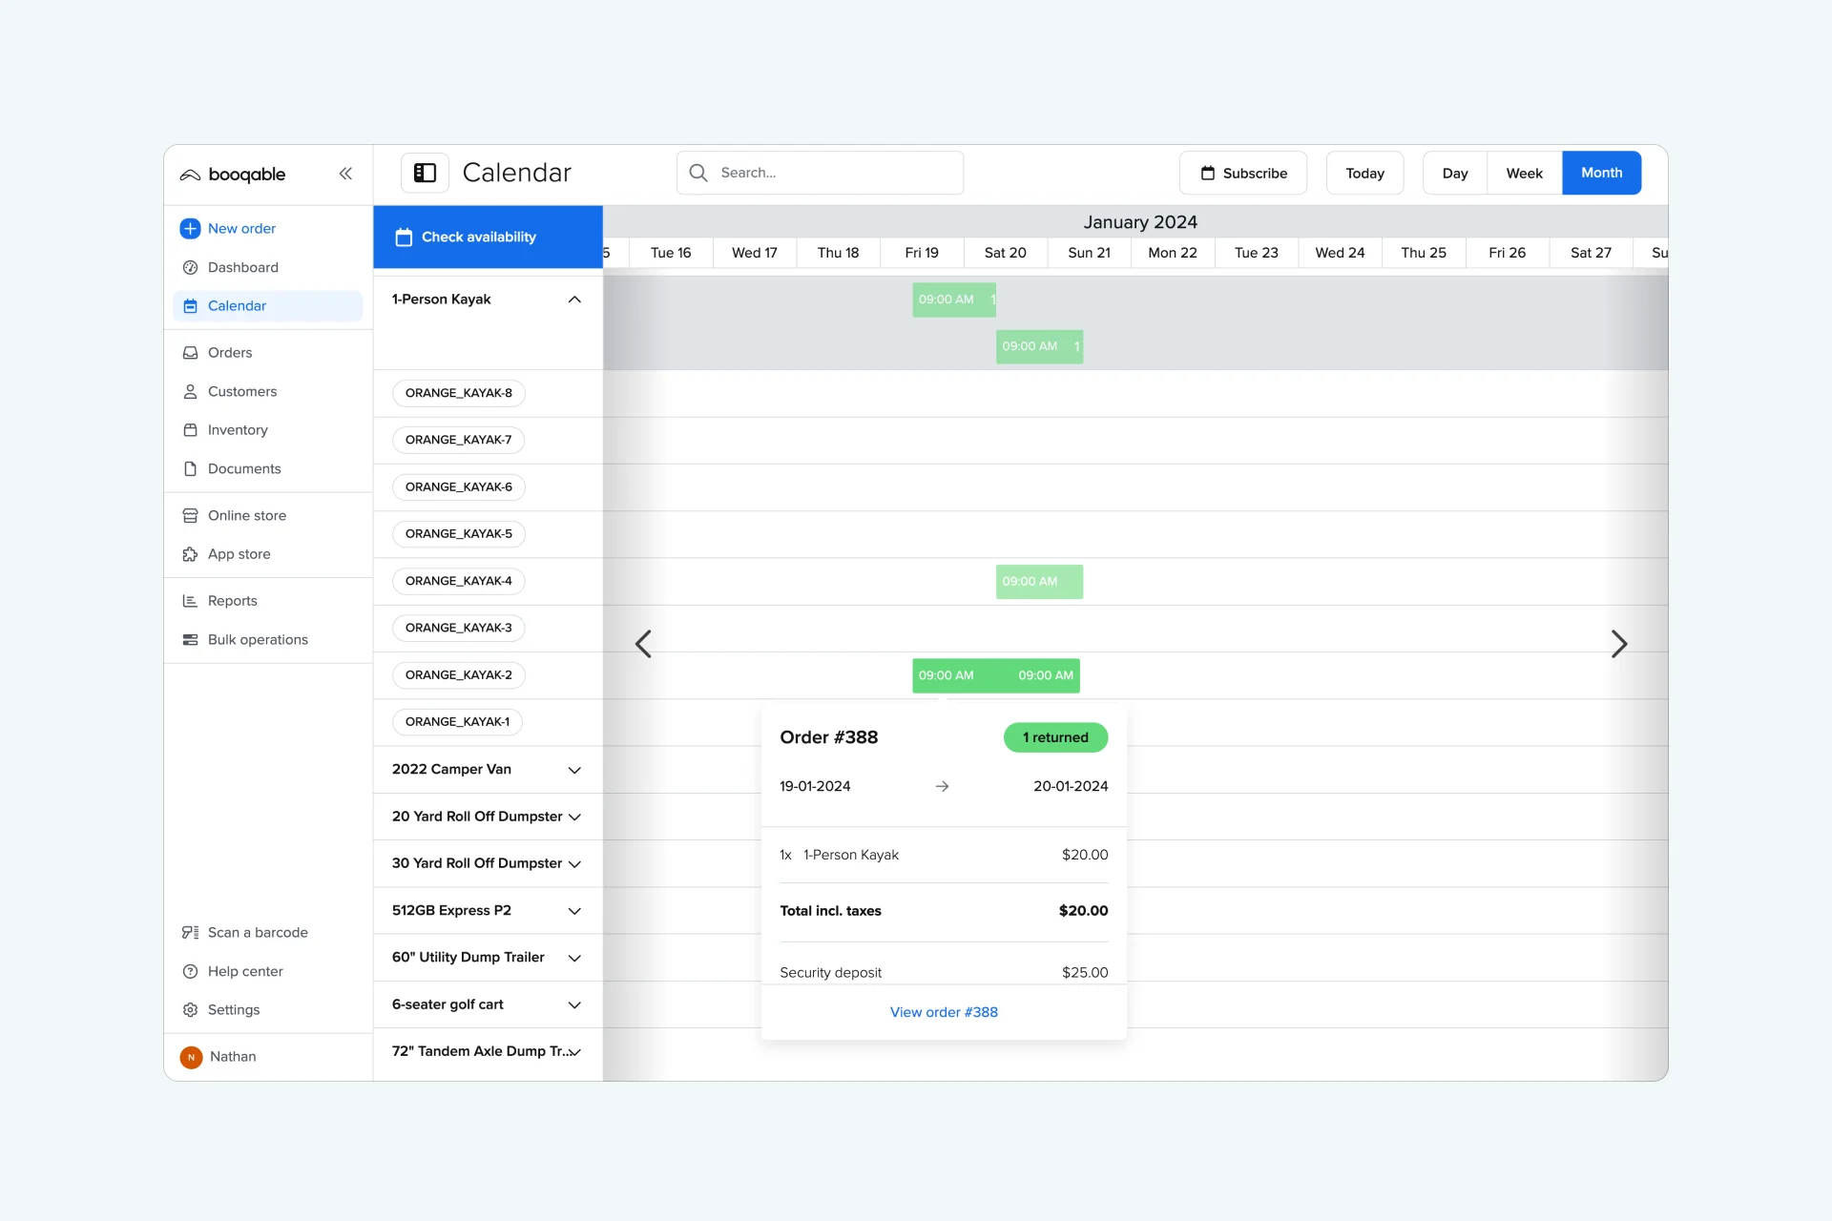
Task: Click the Inventory icon in sidebar
Action: [190, 429]
